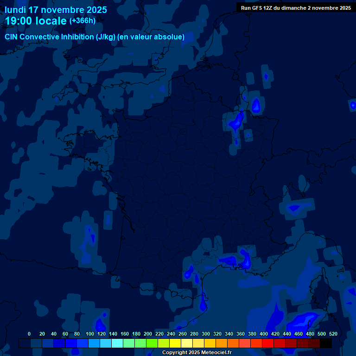Screen dimensions: 356x356
Task: Select the cyan swatch between 140 and 160
Action: pyautogui.click(x=117, y=343)
